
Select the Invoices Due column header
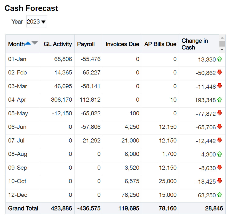click(122, 44)
